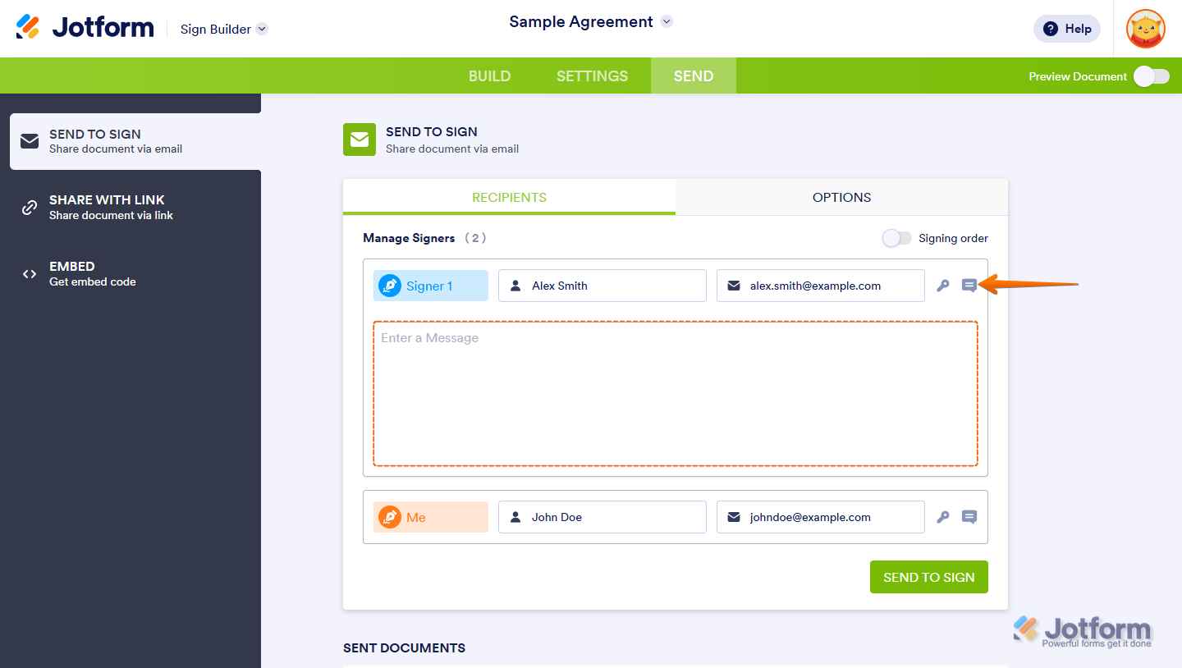Open the Help menu with the question mark icon
Image resolution: width=1182 pixels, height=668 pixels.
[1066, 28]
